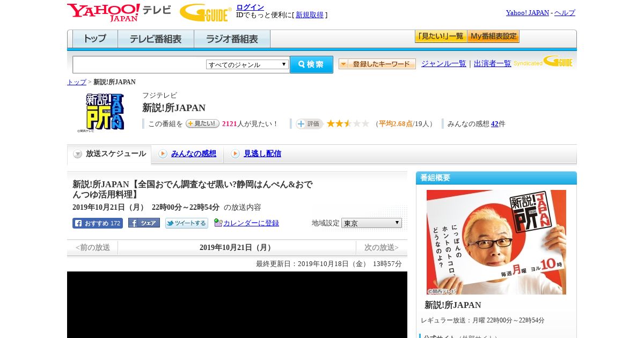Click the 見たい! add button
The width and height of the screenshot is (644, 338).
coord(202,123)
